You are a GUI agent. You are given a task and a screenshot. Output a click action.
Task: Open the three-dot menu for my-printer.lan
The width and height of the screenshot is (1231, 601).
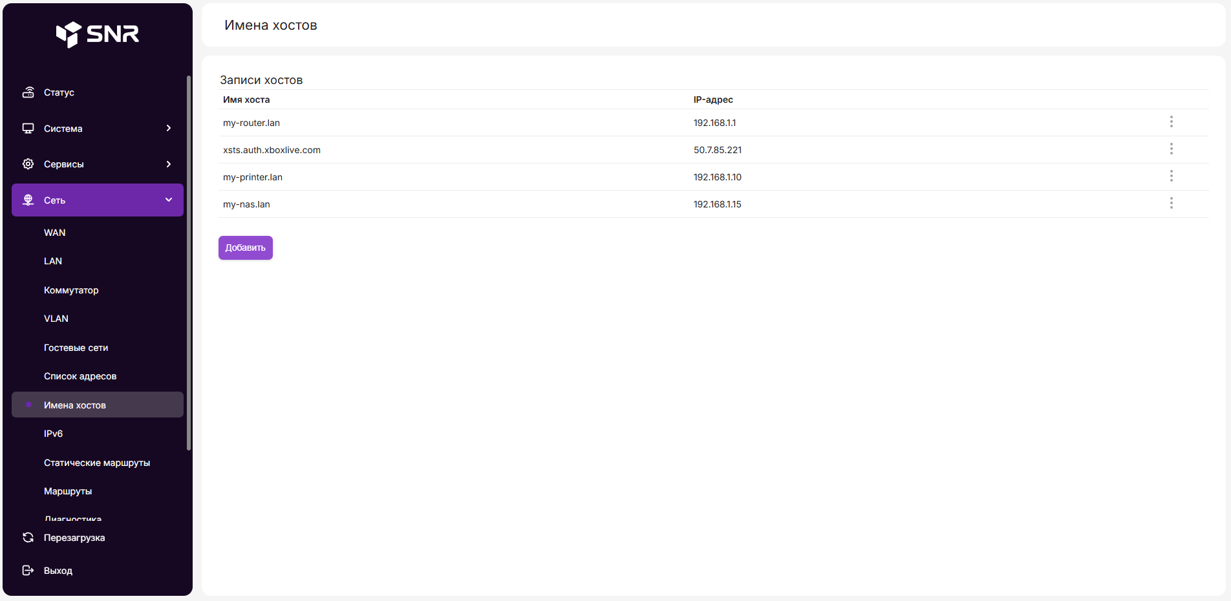coord(1171,176)
